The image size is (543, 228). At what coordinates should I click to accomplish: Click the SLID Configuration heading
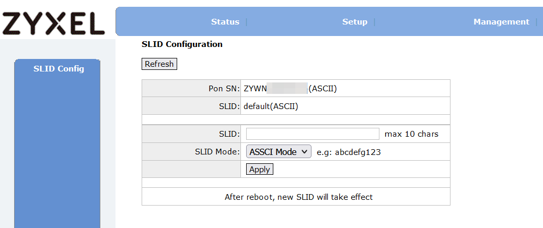(x=182, y=44)
